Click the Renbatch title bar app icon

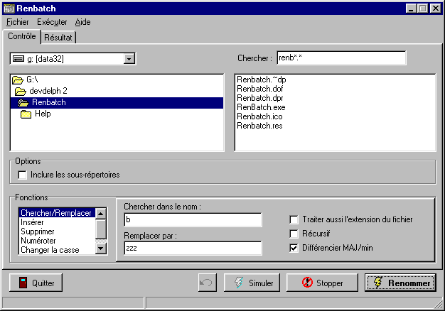9,9
